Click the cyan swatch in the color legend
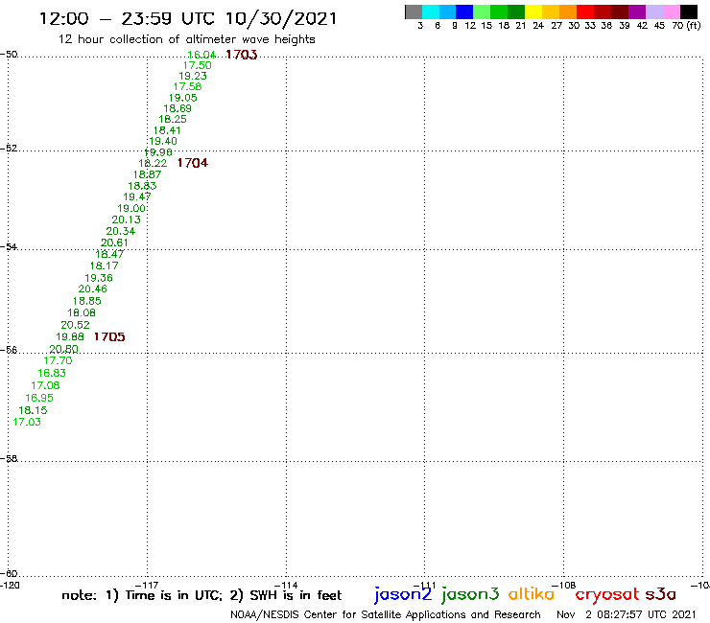 [431, 12]
